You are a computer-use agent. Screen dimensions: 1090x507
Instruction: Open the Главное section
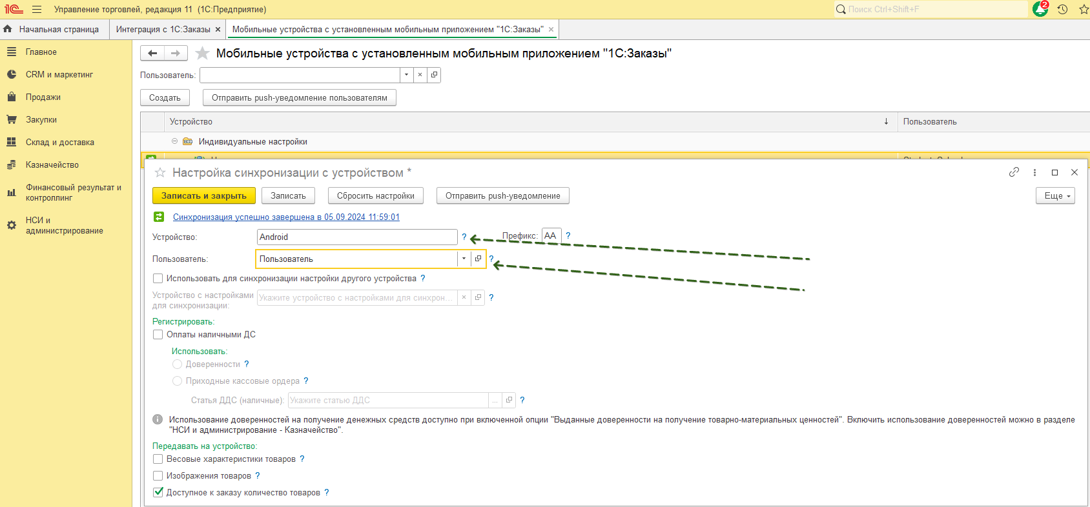pyautogui.click(x=41, y=52)
